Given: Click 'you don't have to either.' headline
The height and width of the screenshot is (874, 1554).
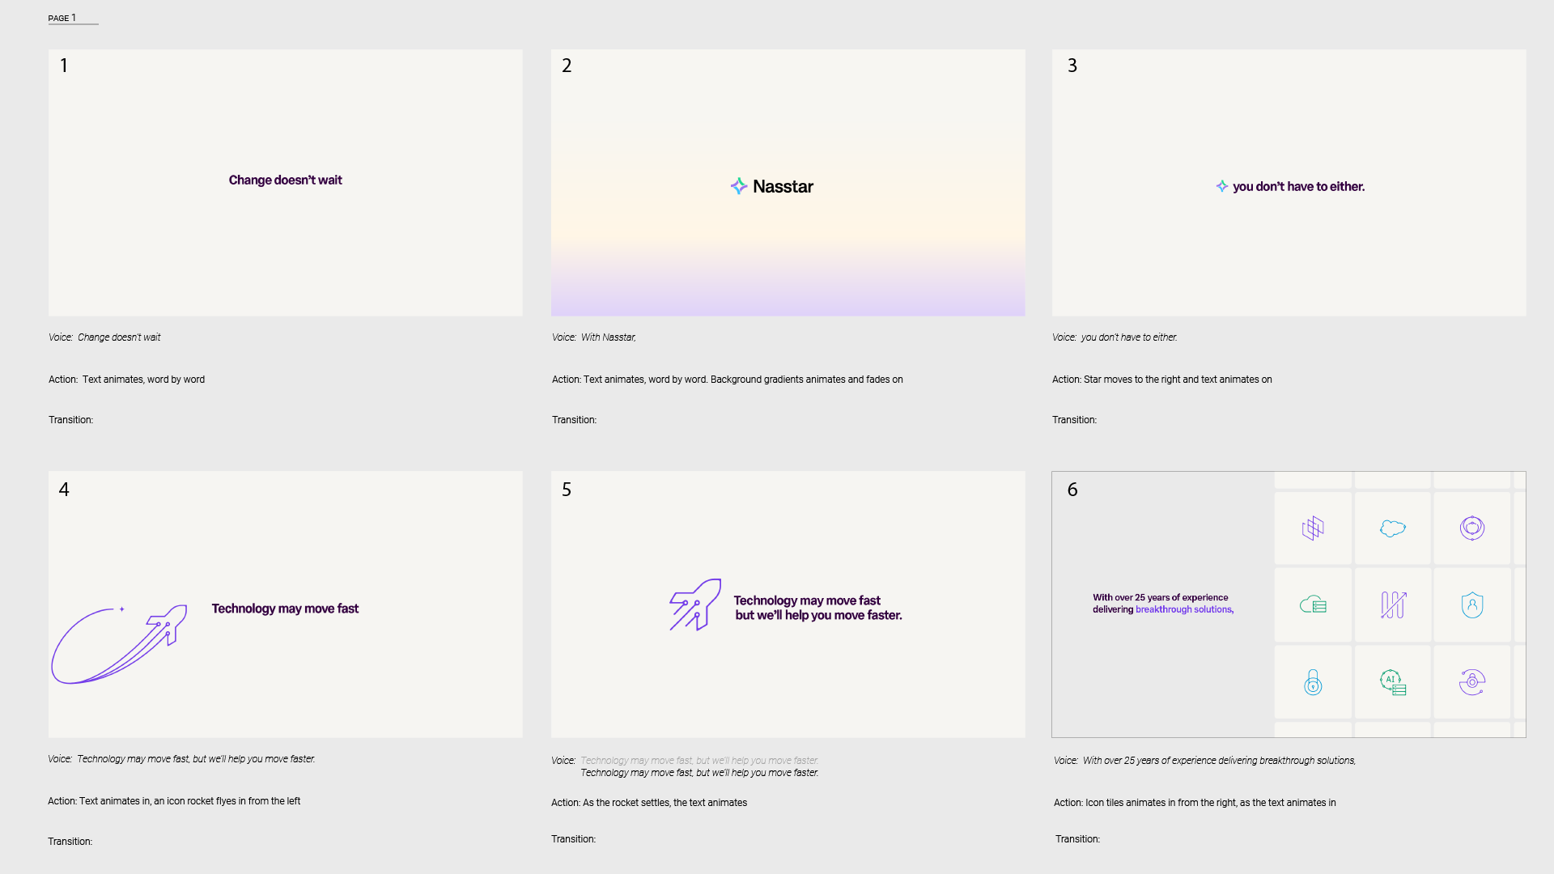Looking at the screenshot, I should 1298,187.
